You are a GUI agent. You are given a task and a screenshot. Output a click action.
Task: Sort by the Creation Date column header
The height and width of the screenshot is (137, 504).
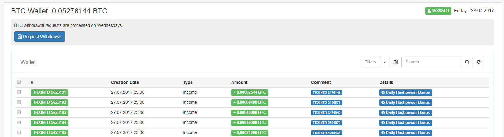click(x=125, y=82)
